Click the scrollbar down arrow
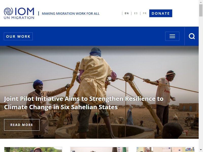 (201, 150)
